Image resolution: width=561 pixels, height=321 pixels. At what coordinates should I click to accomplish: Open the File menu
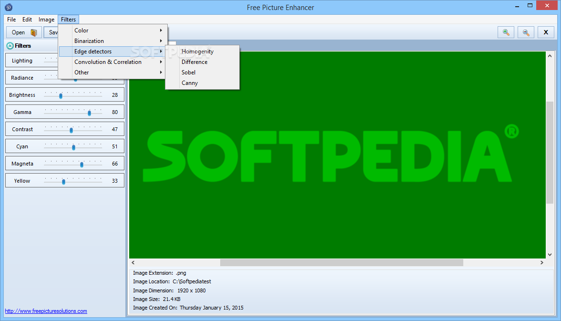[11, 20]
